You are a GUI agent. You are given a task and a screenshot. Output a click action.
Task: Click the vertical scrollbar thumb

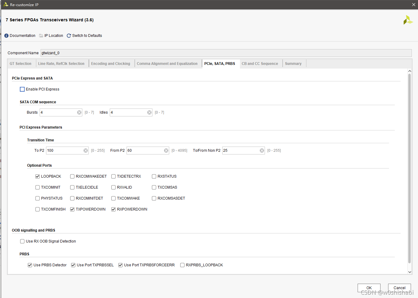click(x=410, y=168)
